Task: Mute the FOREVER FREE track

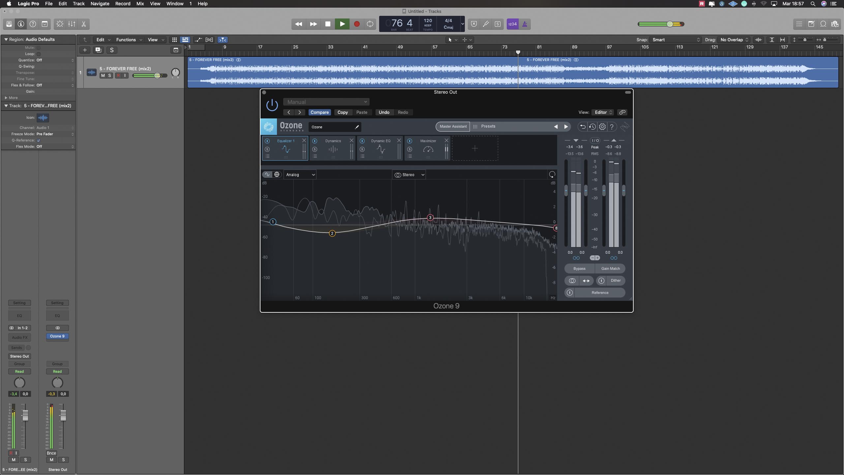Action: [x=103, y=76]
